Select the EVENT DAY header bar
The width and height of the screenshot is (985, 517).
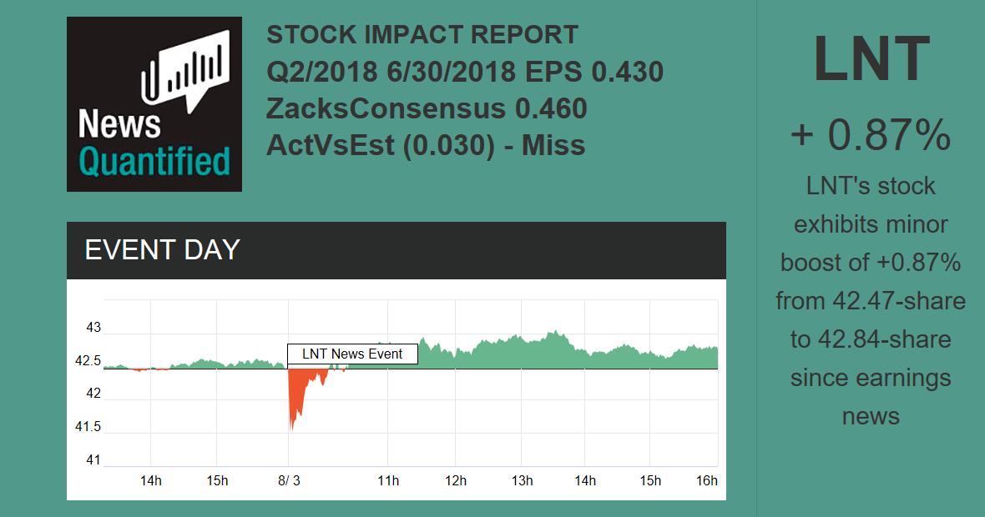pos(396,250)
